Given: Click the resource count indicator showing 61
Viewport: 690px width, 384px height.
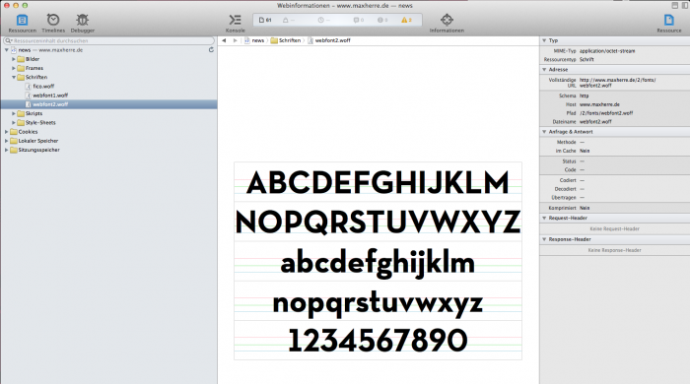Looking at the screenshot, I should [265, 20].
